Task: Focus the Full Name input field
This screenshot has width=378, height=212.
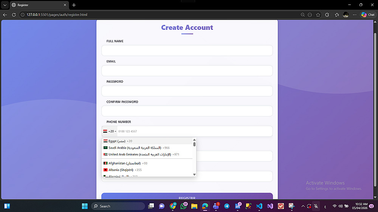Action: click(187, 51)
